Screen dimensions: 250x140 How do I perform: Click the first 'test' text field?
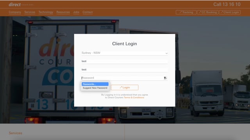(125, 61)
